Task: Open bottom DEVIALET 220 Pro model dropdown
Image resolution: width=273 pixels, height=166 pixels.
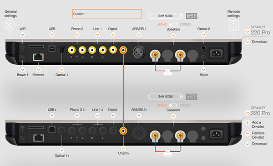Action: coord(247,113)
